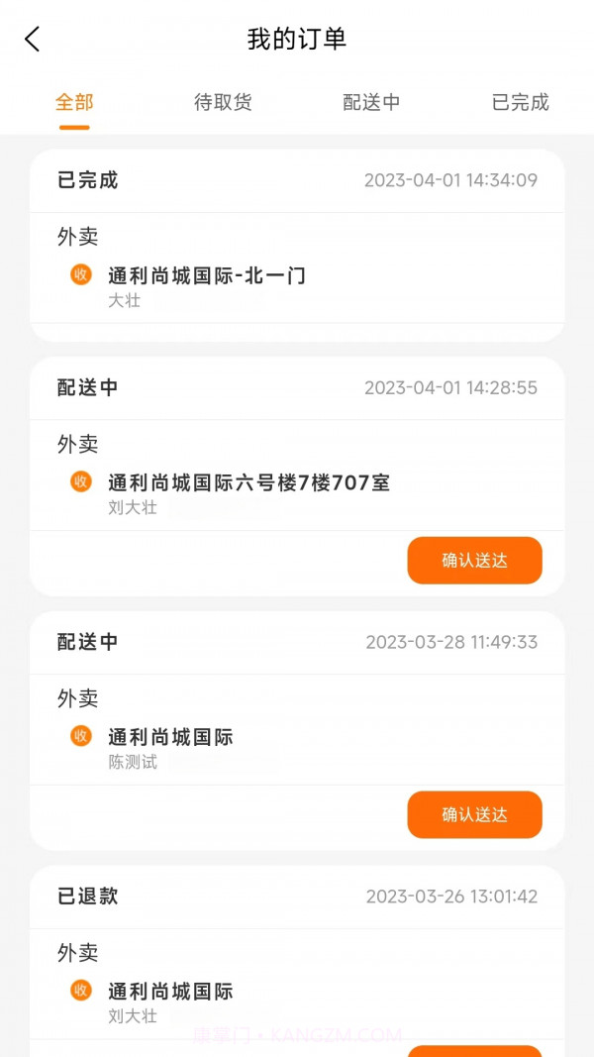Tap 确认送达 on the 707室 order

point(474,561)
